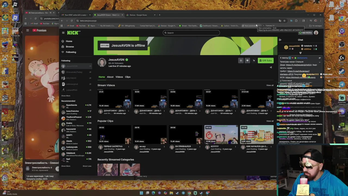Expand the pinned chat message chevron
The height and width of the screenshot is (196, 348).
click(320, 62)
